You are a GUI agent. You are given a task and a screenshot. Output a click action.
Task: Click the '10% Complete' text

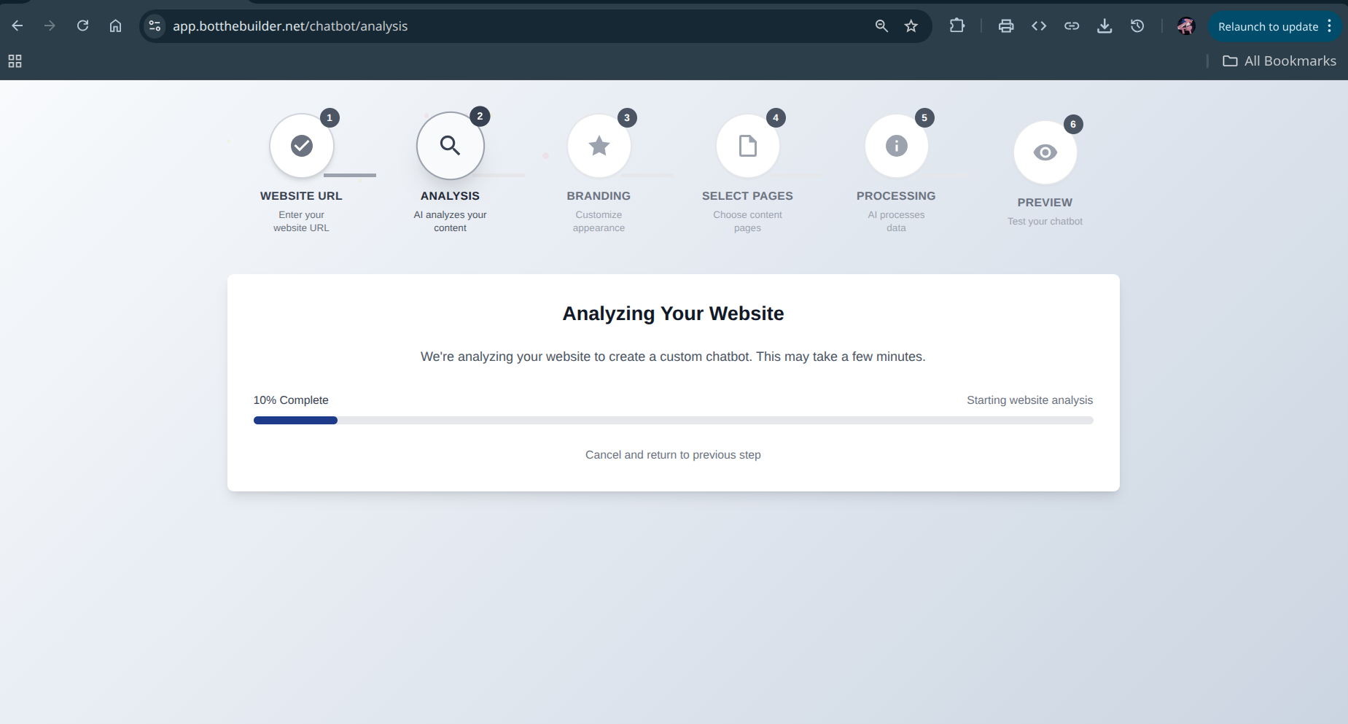tap(291, 400)
